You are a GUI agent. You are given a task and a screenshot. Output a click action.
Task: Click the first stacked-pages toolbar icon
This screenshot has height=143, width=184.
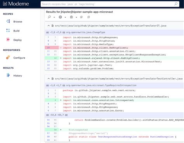[82, 17]
